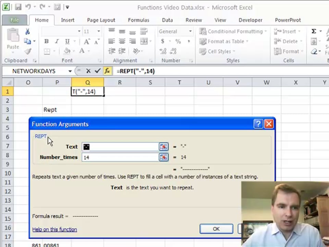Toggle Bold formatting
This screenshot has height=247, width=329.
coord(46,42)
